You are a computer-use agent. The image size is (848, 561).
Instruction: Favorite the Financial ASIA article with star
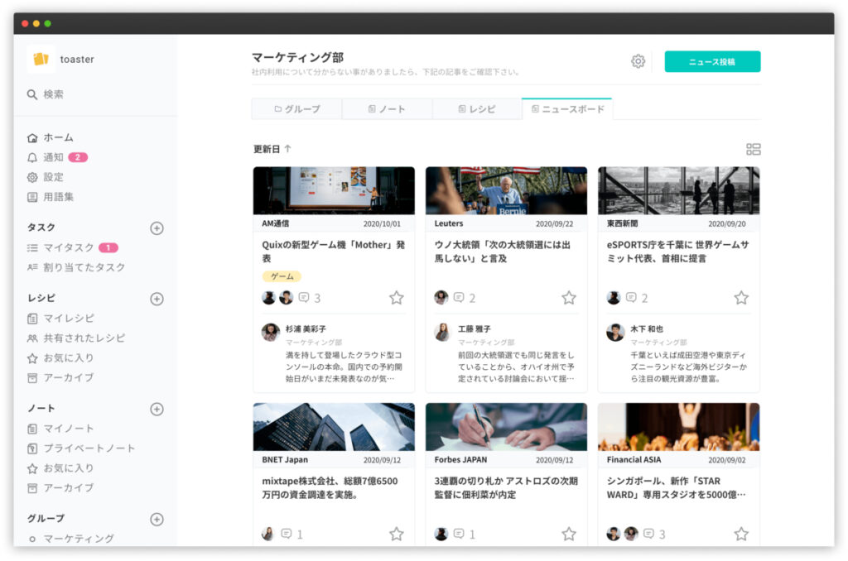tap(741, 534)
